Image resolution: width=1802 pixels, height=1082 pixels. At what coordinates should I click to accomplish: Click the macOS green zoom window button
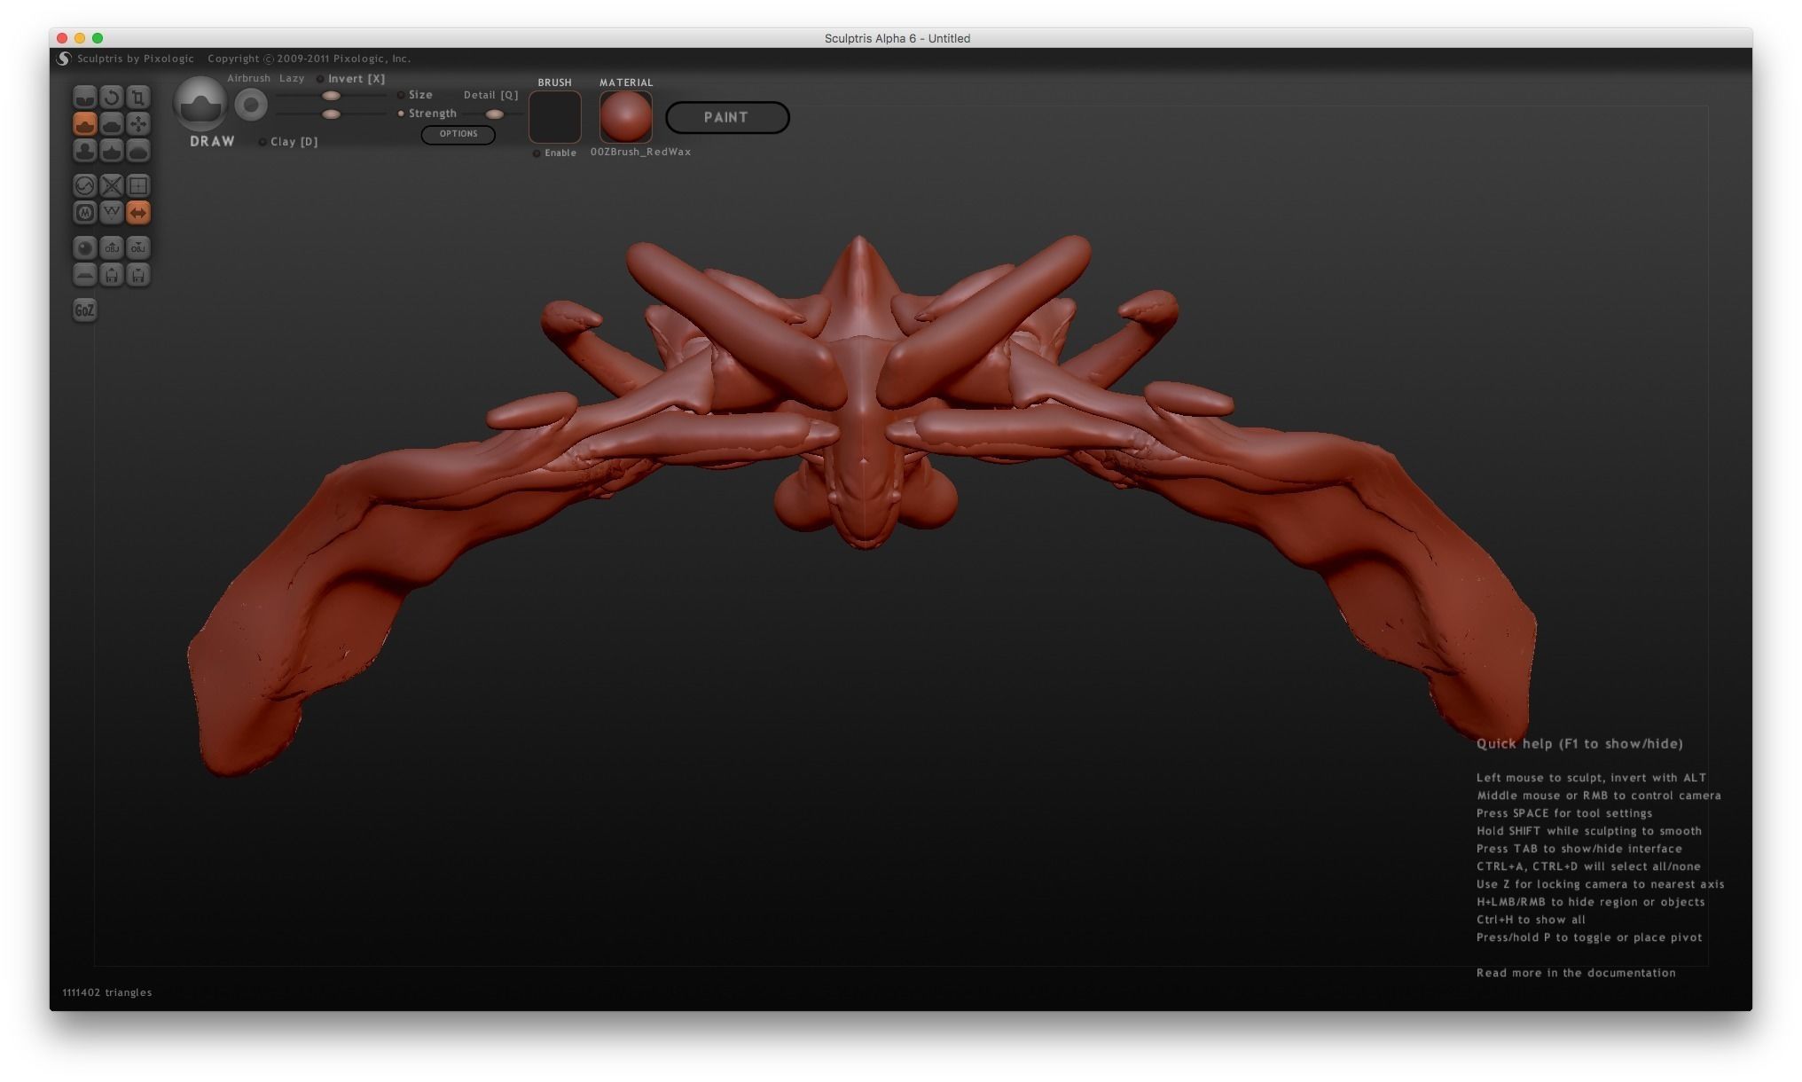pos(98,38)
